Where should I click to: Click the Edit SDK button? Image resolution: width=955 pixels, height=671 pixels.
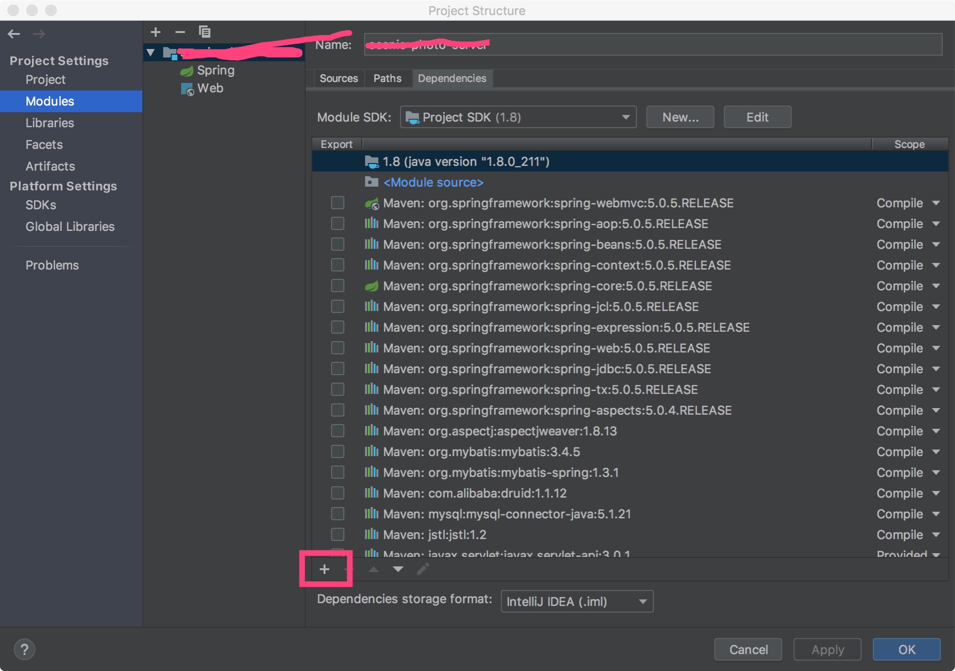757,117
